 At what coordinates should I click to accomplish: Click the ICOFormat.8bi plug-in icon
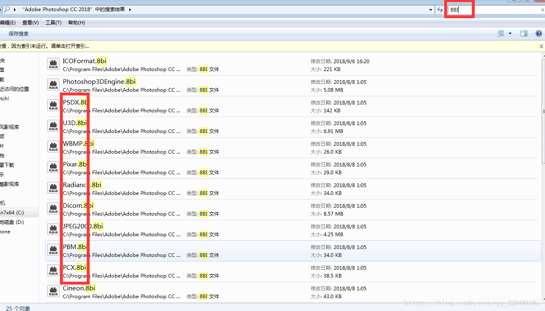click(53, 65)
